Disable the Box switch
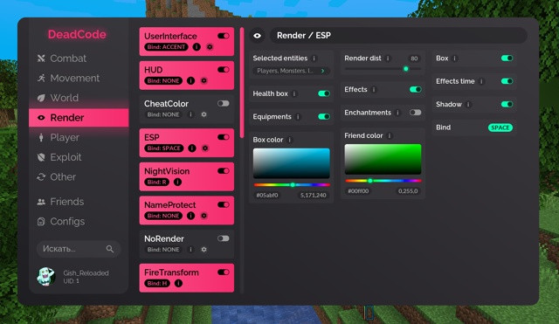 point(507,59)
